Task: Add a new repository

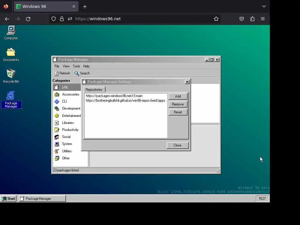Action: point(178,96)
